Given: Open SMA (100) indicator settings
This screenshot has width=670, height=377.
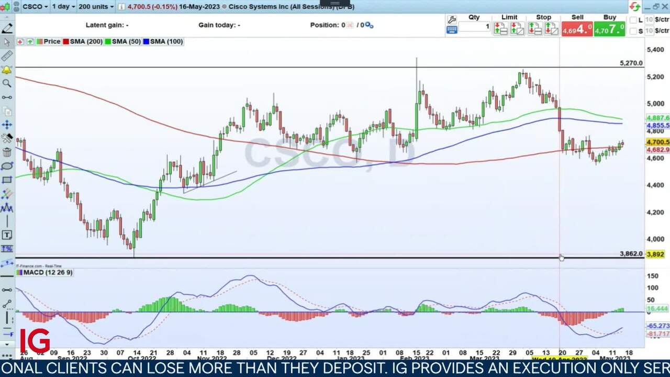Looking at the screenshot, I should (163, 41).
